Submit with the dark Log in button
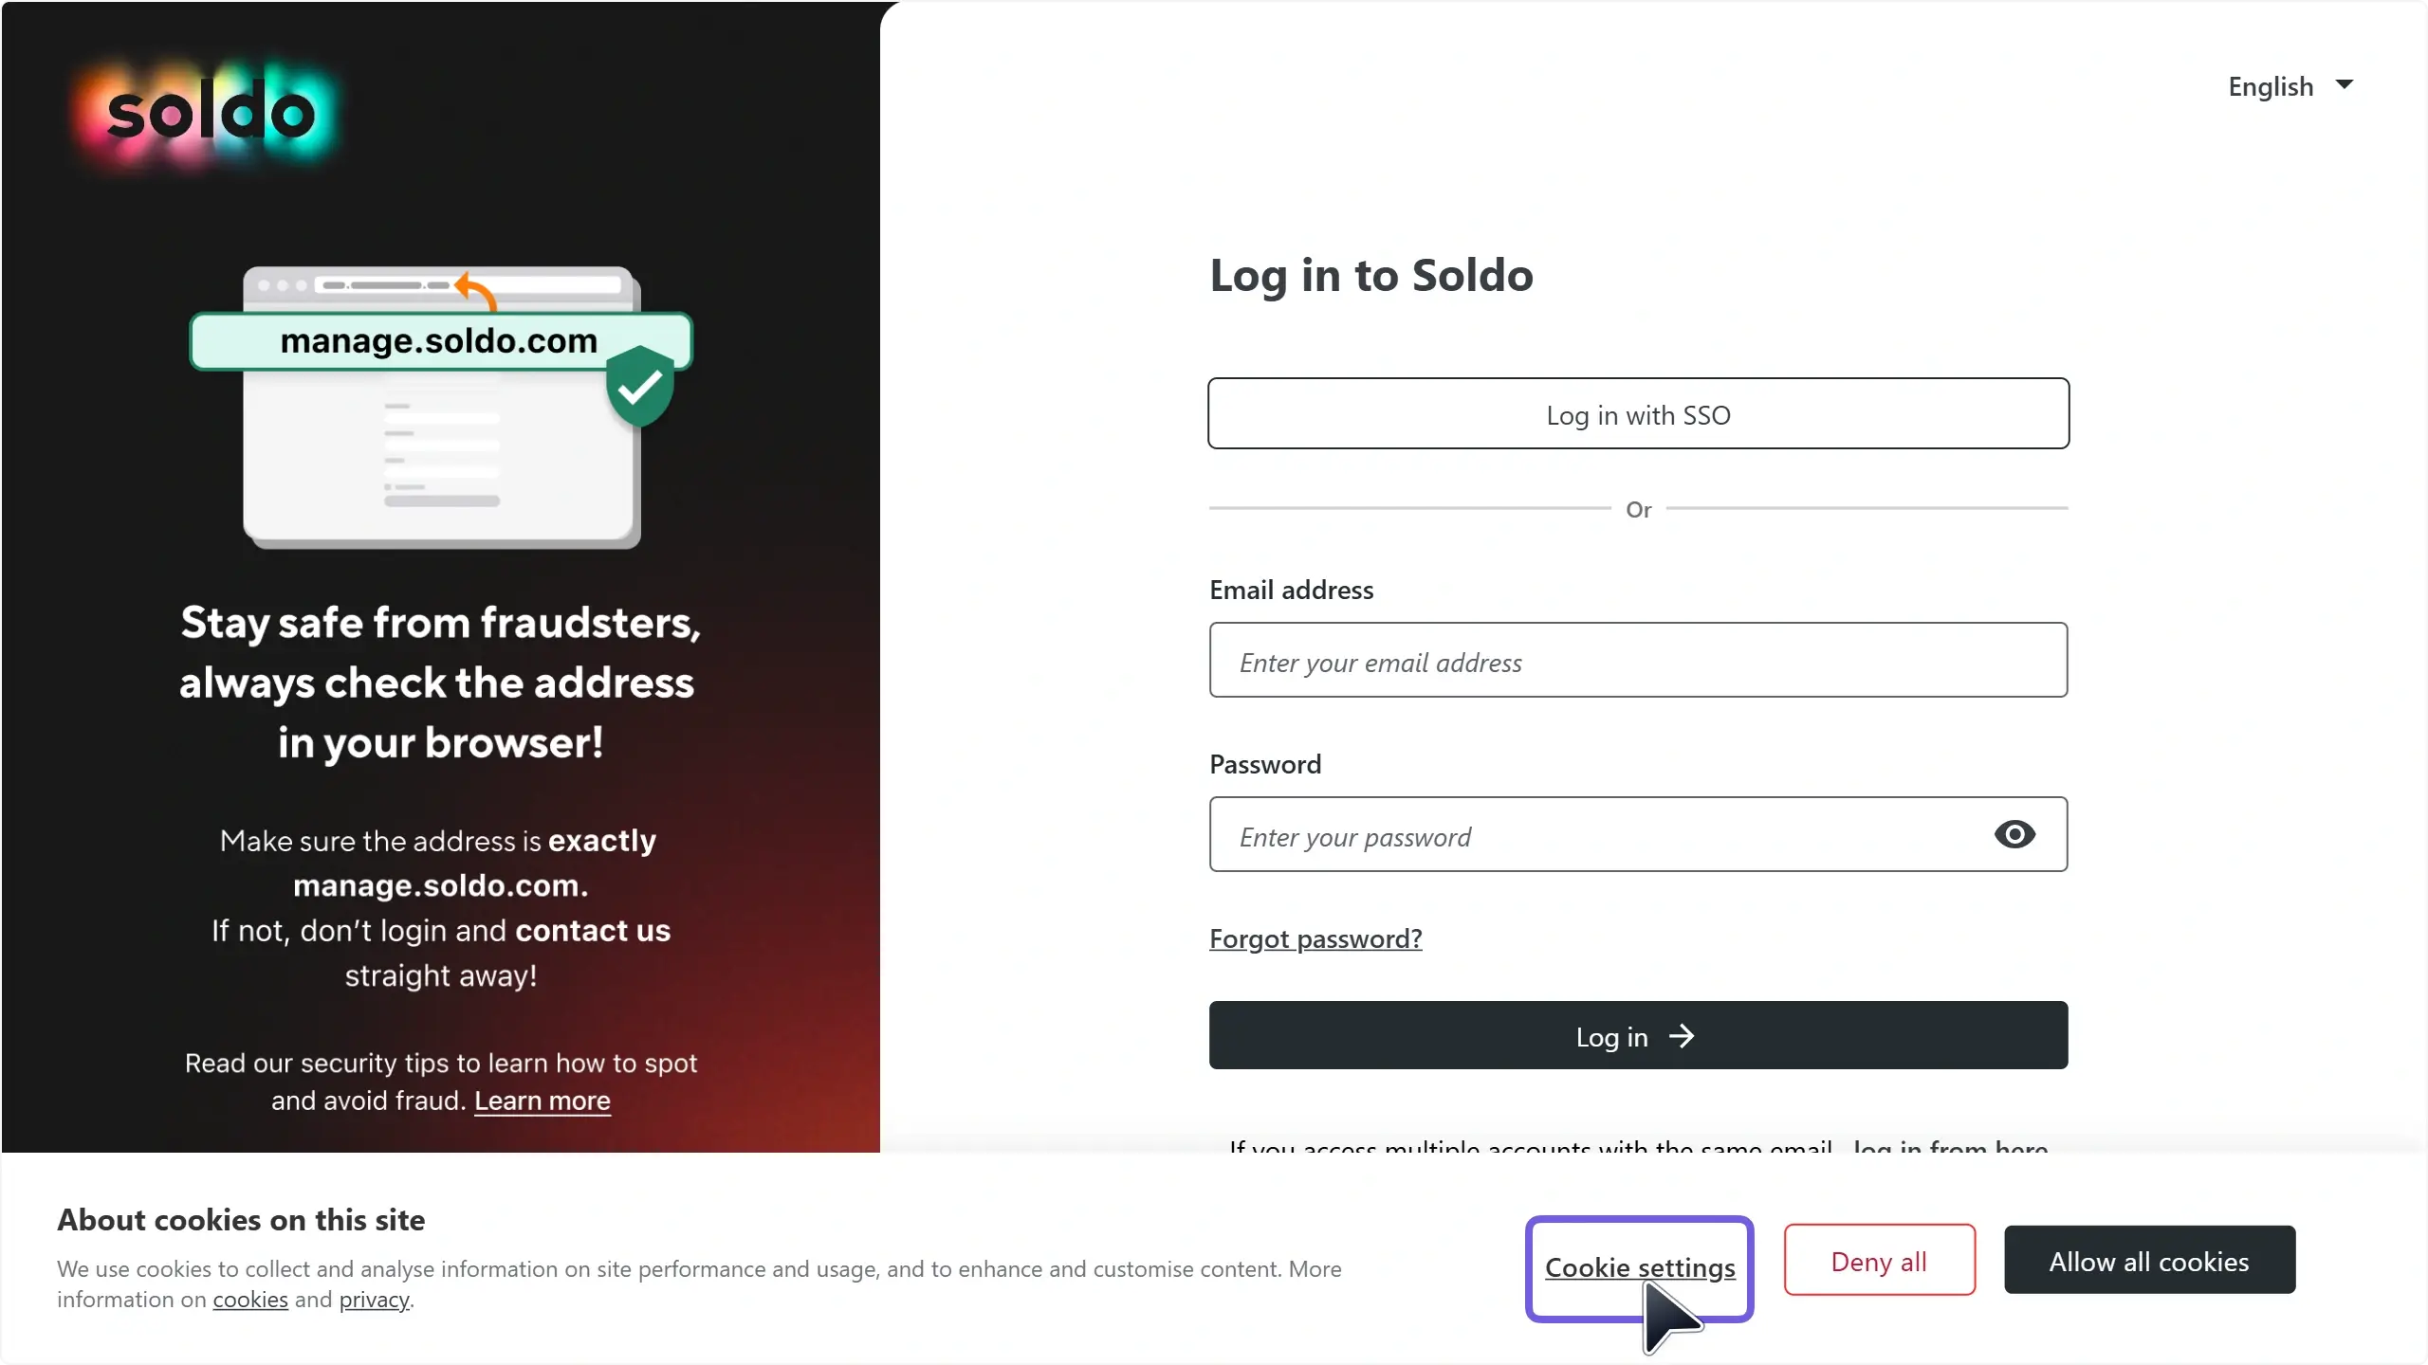Viewport: 2428px width, 1365px height. click(x=1638, y=1036)
